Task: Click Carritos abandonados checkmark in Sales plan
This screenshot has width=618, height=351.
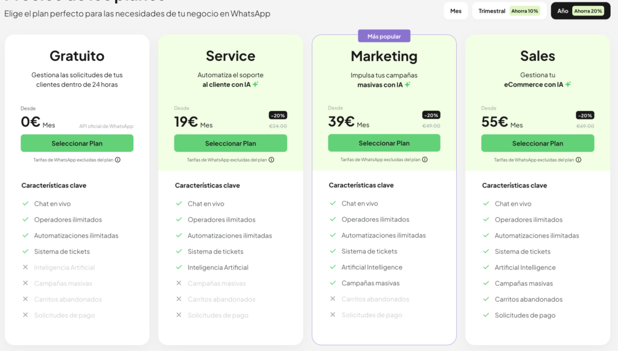Action: point(486,299)
